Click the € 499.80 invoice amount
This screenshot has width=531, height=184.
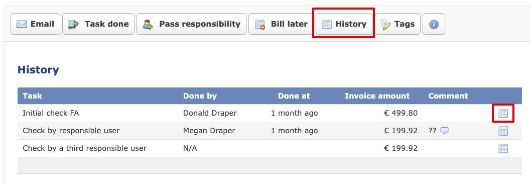click(x=401, y=113)
